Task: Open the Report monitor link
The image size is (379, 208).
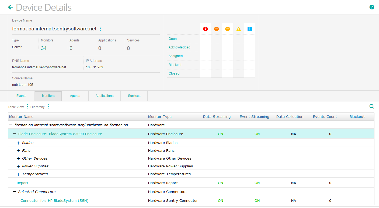Action: click(x=22, y=183)
